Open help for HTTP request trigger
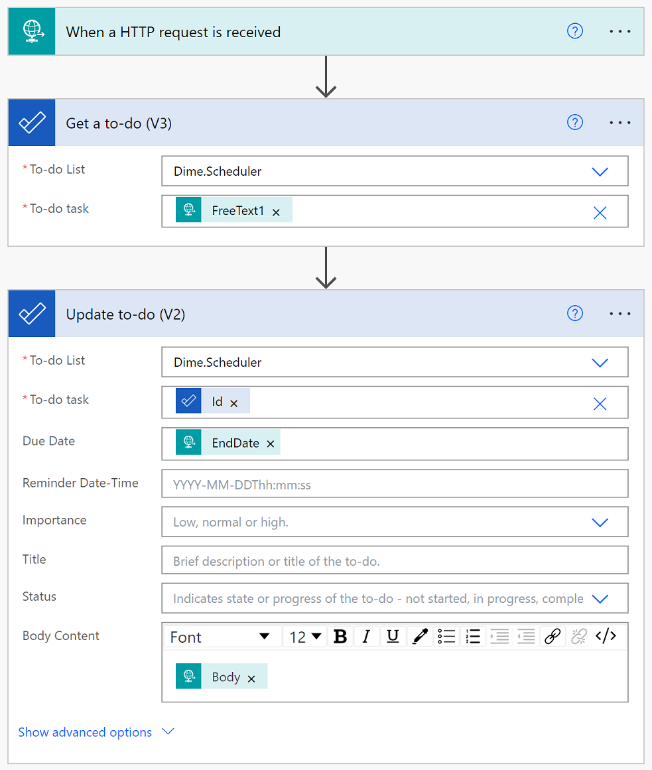This screenshot has height=770, width=652. [575, 31]
